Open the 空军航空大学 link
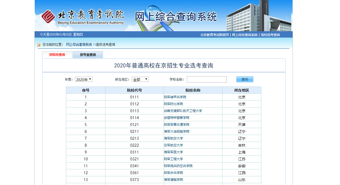 (173, 145)
